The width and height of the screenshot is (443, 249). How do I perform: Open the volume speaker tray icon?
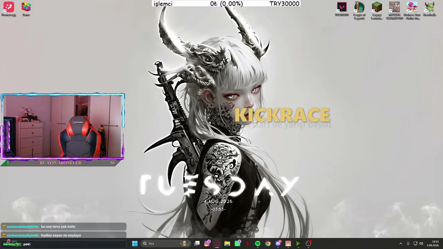[421, 243]
